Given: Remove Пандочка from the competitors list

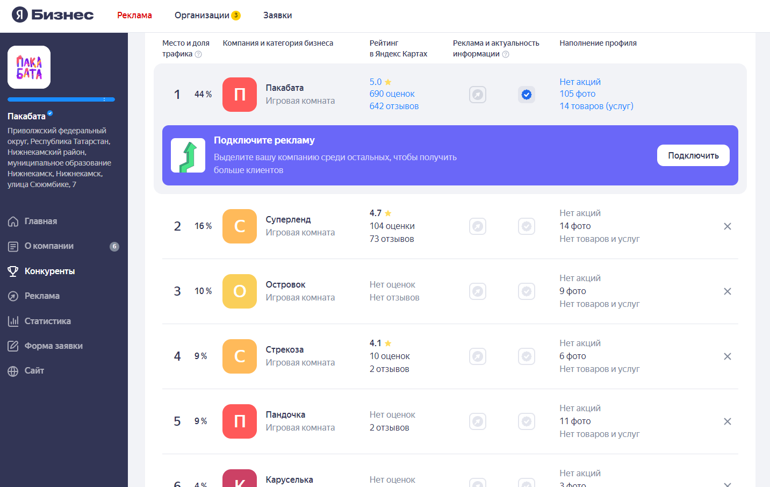Looking at the screenshot, I should tap(728, 421).
